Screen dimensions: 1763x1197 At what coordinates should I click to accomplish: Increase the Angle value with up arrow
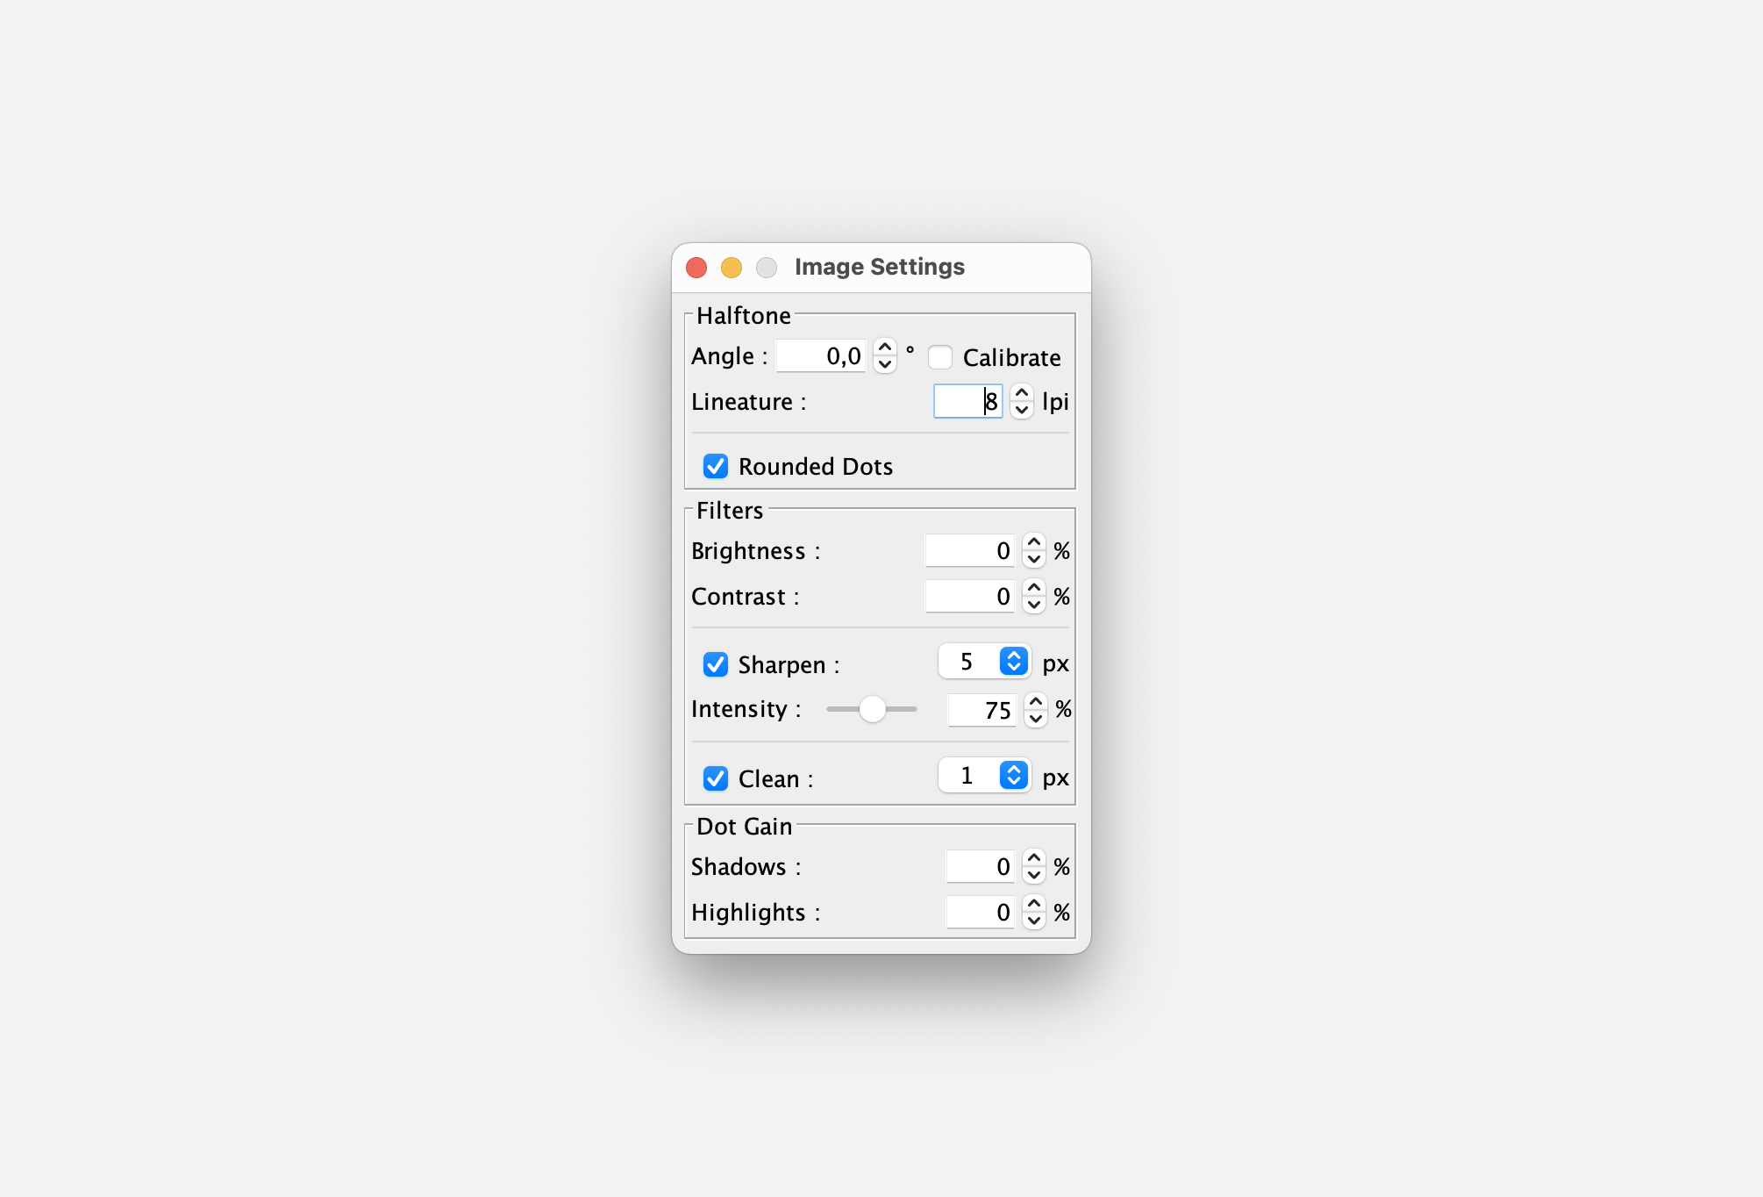click(x=885, y=348)
